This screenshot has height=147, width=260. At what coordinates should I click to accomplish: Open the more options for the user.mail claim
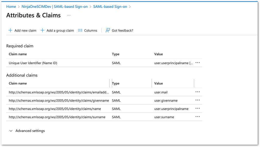pos(198,92)
